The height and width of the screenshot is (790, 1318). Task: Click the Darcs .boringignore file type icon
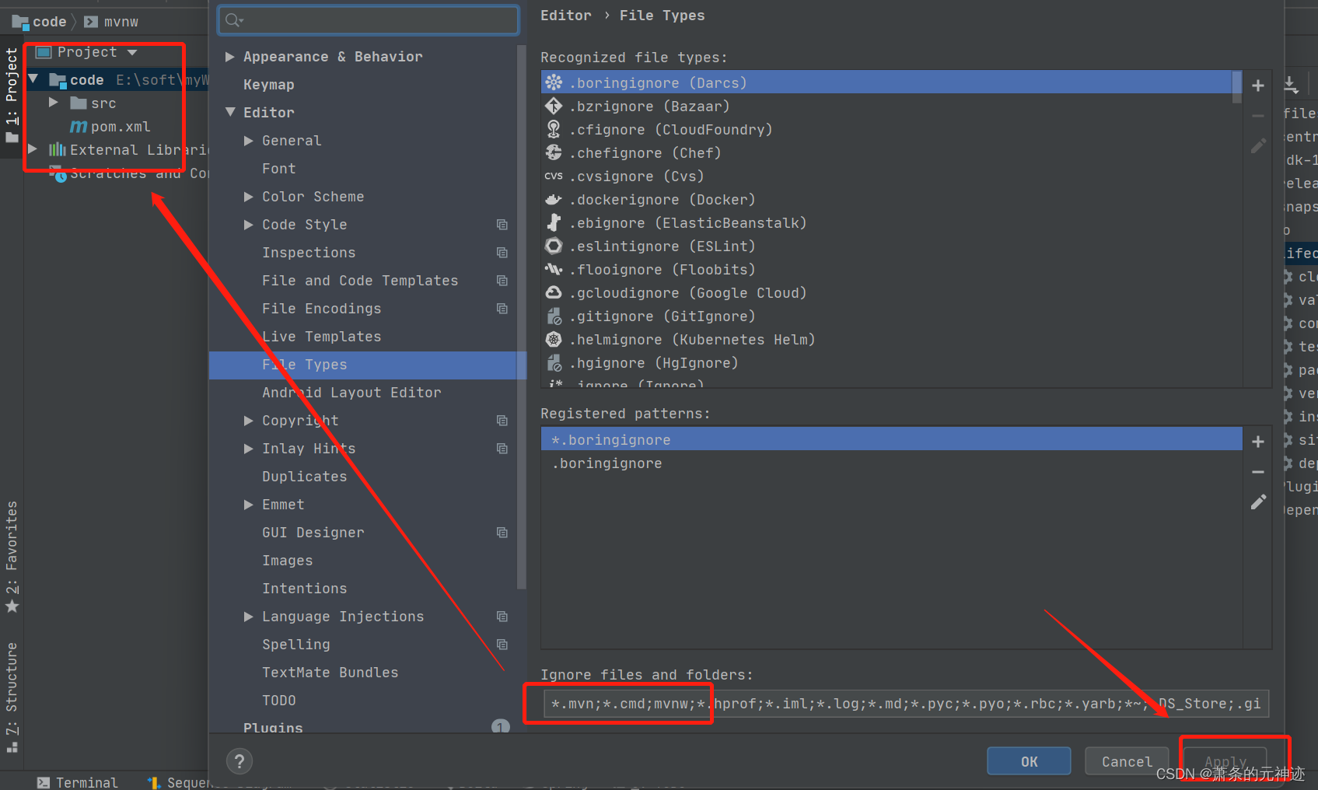coord(554,82)
